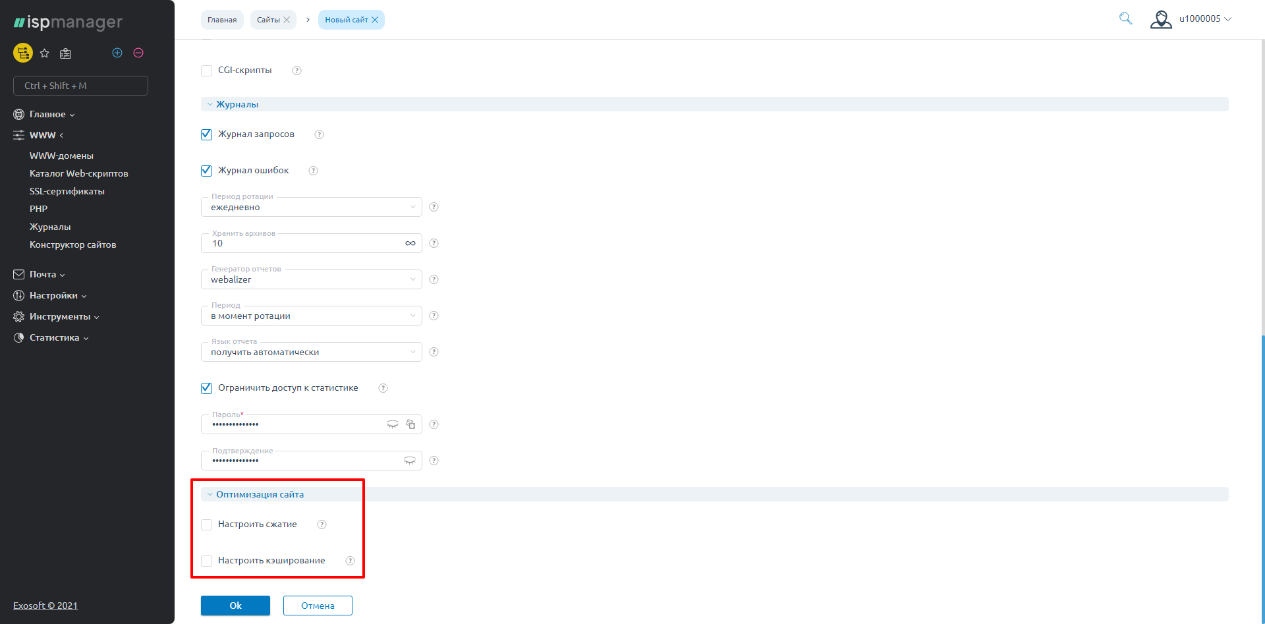Collapse the Журналы section
This screenshot has width=1265, height=624.
[x=237, y=104]
